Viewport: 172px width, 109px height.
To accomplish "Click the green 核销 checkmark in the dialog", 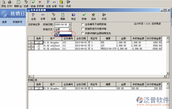I will click(x=84, y=17).
